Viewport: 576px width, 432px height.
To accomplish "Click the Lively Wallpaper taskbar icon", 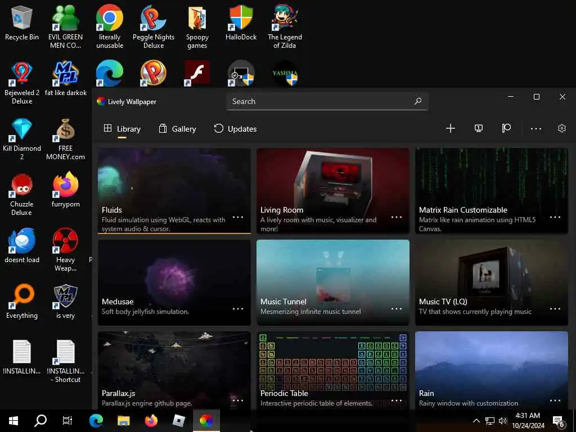I will [206, 421].
